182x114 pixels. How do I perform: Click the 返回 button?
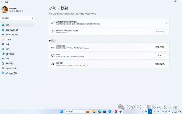coord(160,55)
